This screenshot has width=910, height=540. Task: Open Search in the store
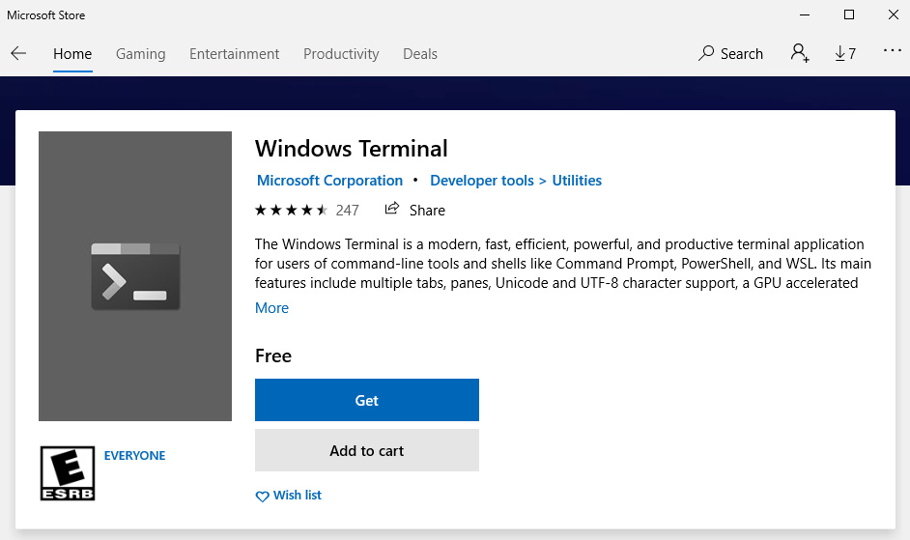(730, 53)
